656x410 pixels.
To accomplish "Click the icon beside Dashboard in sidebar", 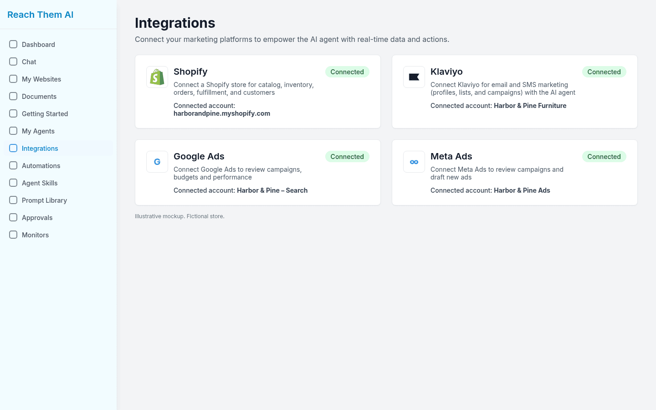I will [13, 44].
